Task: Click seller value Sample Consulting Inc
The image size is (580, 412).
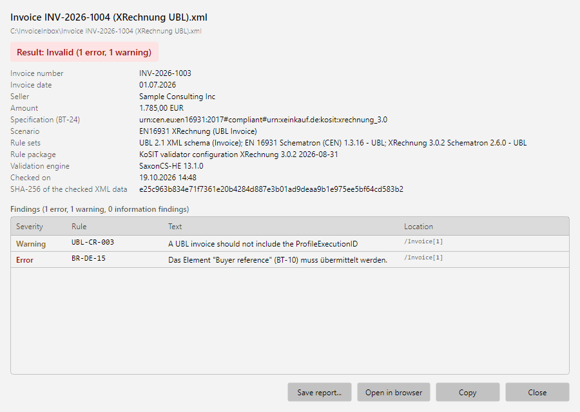Action: point(177,97)
